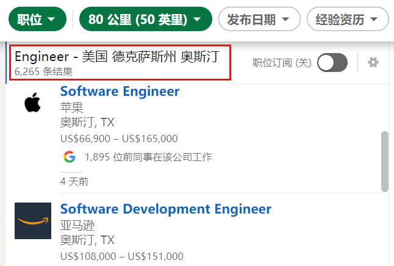Image resolution: width=394 pixels, height=266 pixels.
Task: Open the Software Development Engineer job posting
Action: (x=166, y=209)
